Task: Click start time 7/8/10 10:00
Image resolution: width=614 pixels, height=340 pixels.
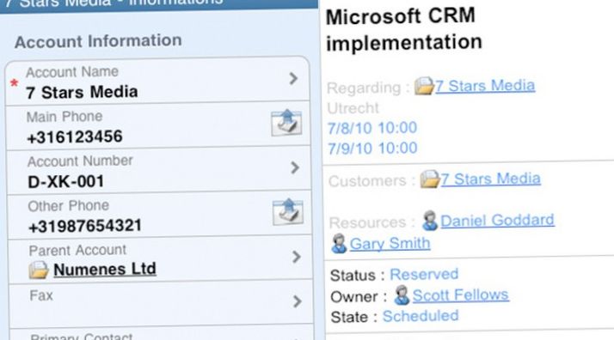Action: (372, 128)
